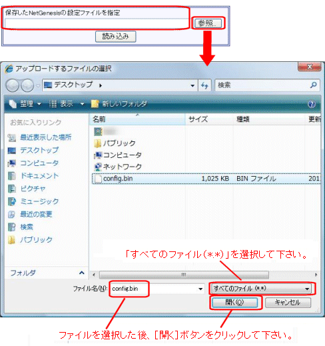
Task: Click the back navigation arrow button
Action: coord(12,85)
